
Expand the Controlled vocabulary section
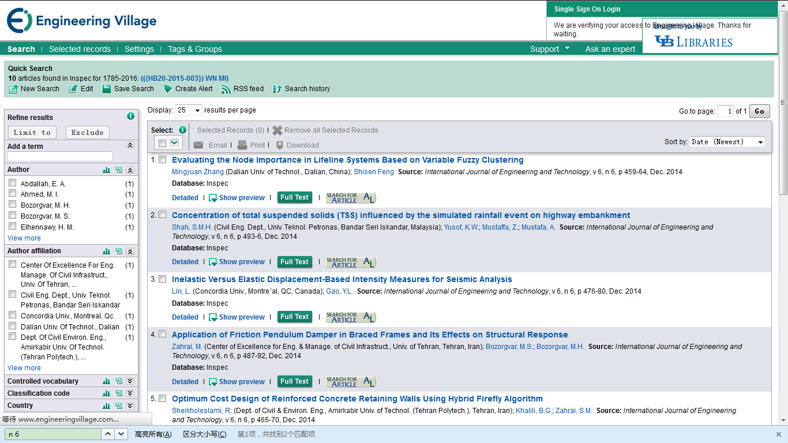point(130,381)
